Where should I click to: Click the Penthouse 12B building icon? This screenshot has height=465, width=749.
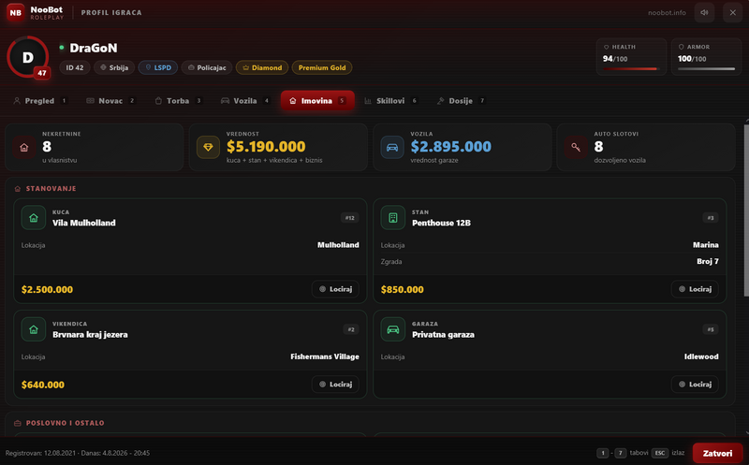point(392,218)
